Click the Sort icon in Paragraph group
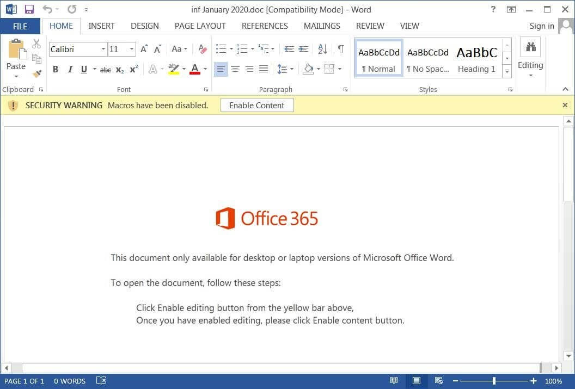Image resolution: width=575 pixels, height=389 pixels. click(322, 49)
